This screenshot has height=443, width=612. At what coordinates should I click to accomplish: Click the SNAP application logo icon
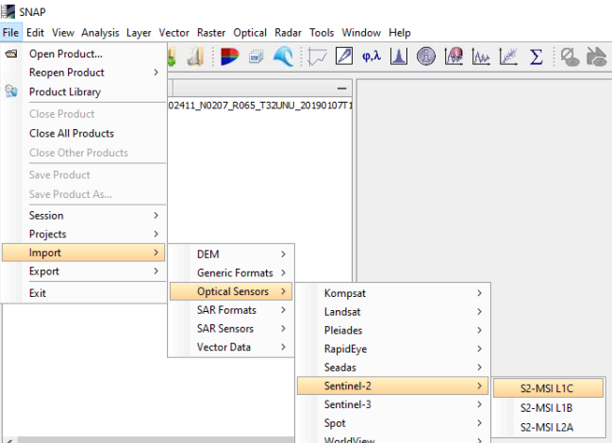pos(8,11)
